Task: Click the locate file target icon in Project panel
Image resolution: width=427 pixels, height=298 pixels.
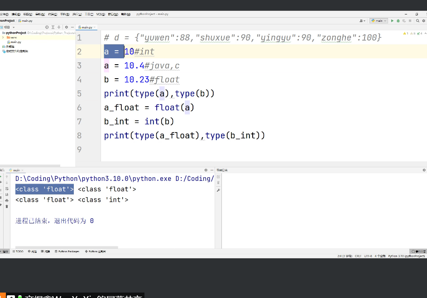Action: click(47, 27)
